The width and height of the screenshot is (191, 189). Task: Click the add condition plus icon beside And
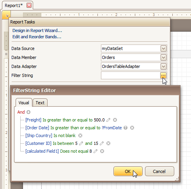[28, 112]
